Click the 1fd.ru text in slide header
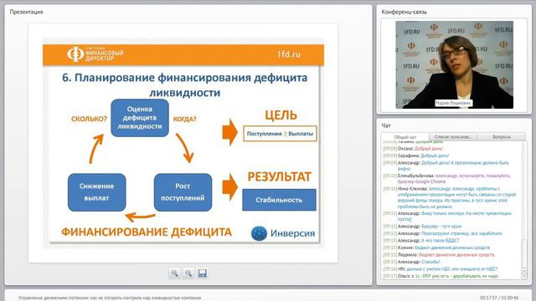Screen dimensions: 536x301 click(x=289, y=54)
